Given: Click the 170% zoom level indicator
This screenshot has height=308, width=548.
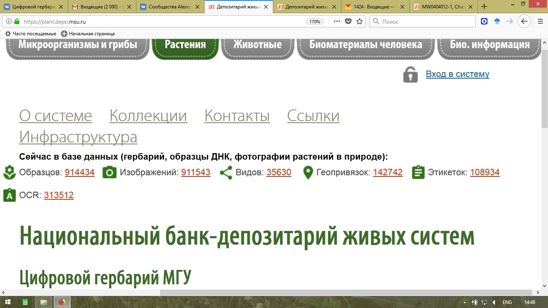Looking at the screenshot, I should point(315,22).
